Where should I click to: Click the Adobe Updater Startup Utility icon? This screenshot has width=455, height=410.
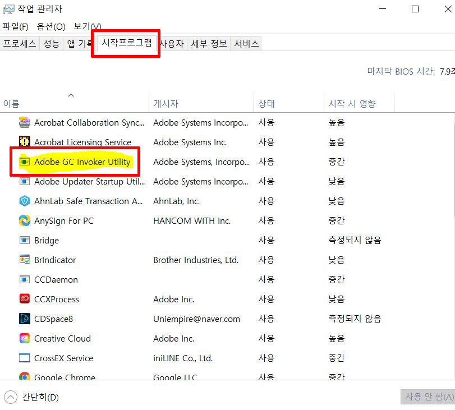click(x=24, y=181)
